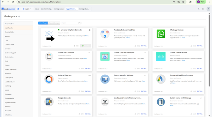Open More link on Nudges Connector
Screen dimensions: 212x117
pyautogui.click(x=88, y=104)
